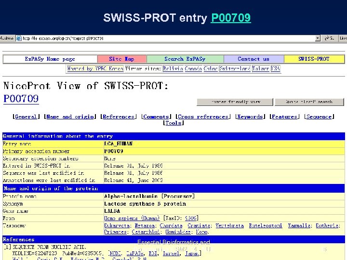The image size is (347, 260).
Task: Open the Israel reference link
Action: pos(171,253)
